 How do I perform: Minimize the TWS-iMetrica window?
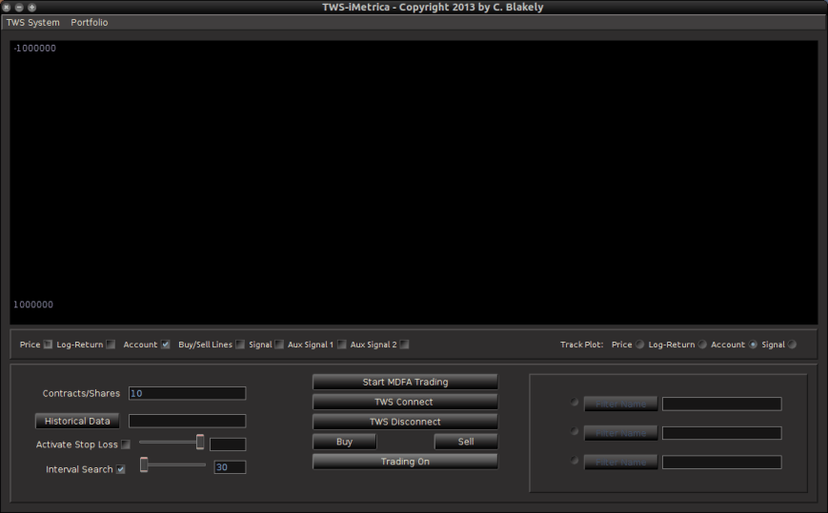(x=19, y=8)
